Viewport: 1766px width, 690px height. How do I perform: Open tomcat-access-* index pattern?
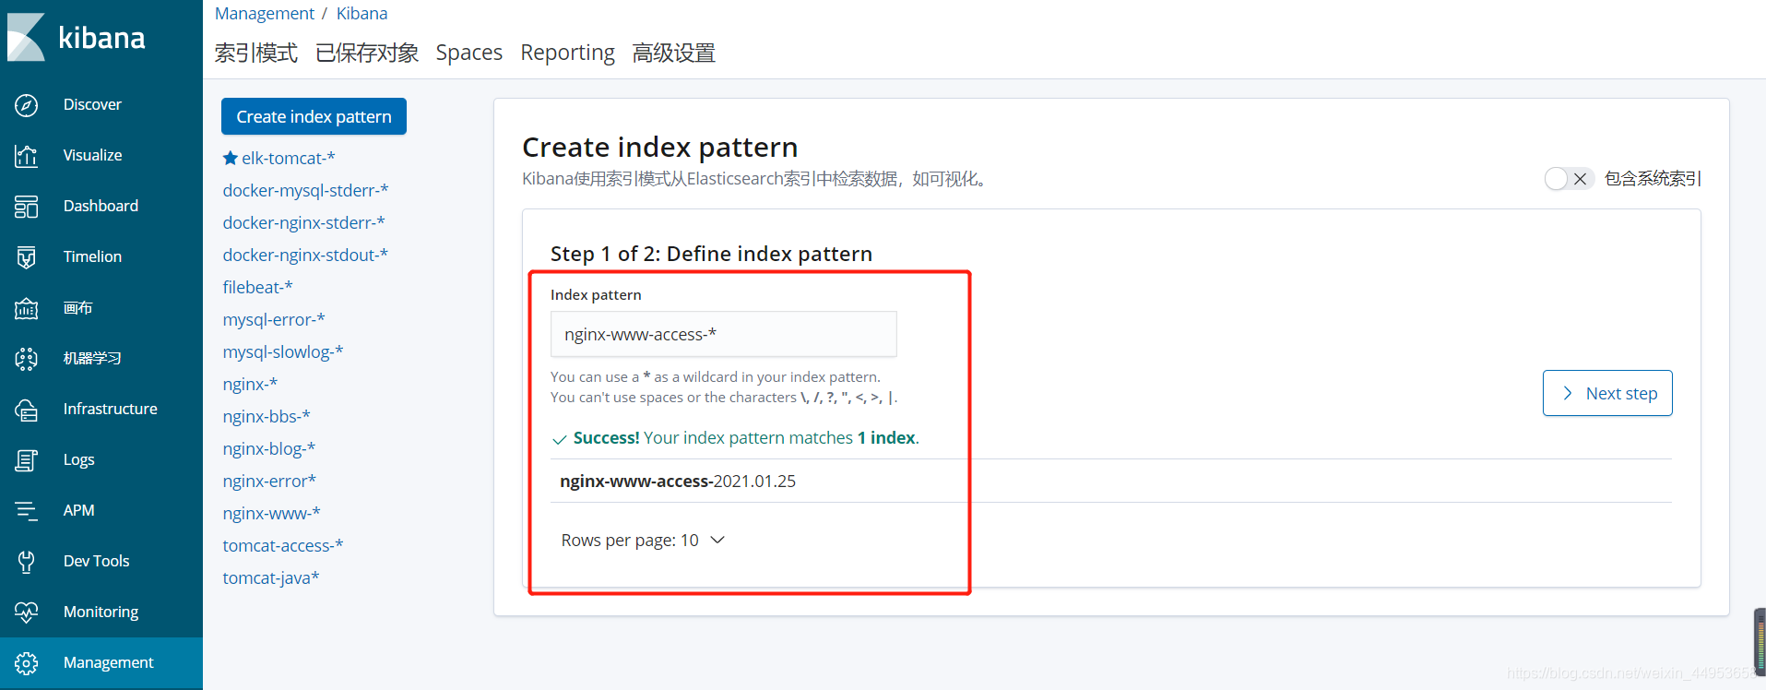(283, 545)
